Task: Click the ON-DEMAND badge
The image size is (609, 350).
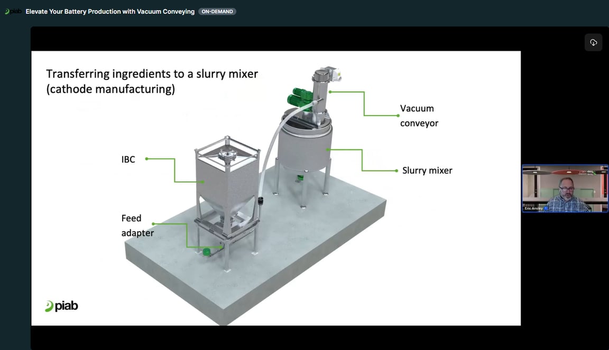Action: click(217, 12)
